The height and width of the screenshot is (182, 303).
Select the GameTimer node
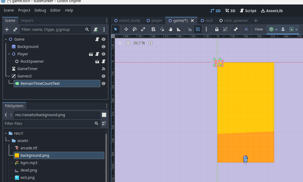(27, 69)
